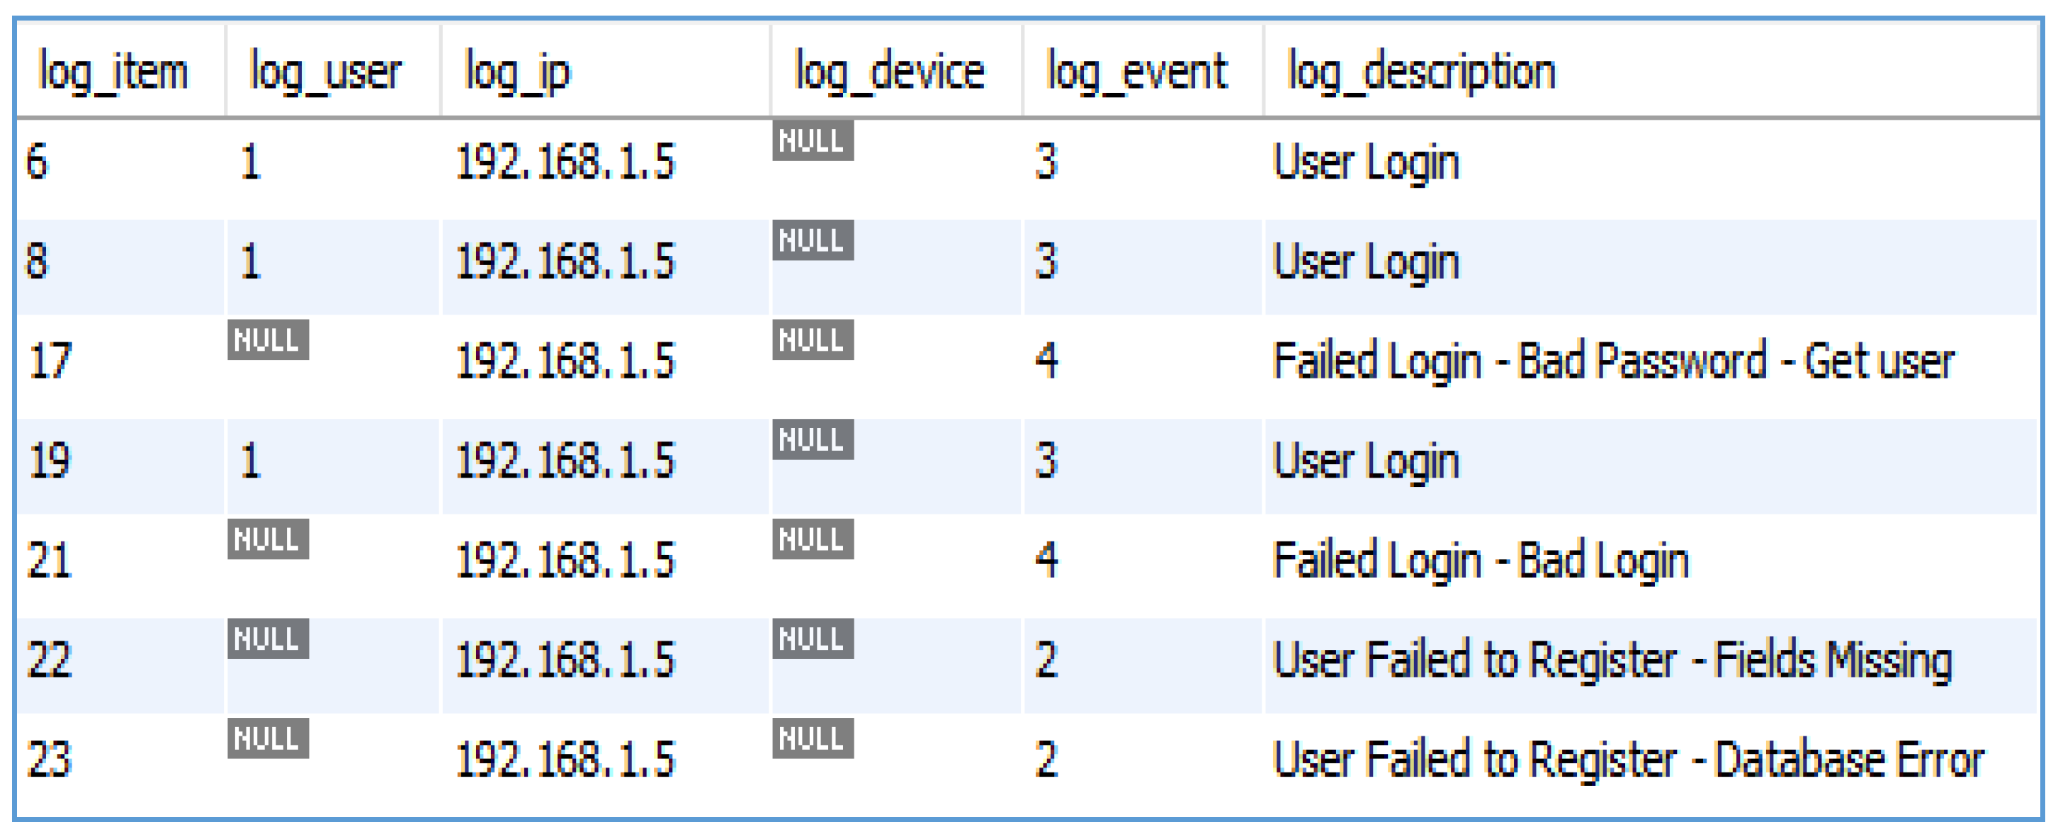This screenshot has width=2058, height=832.
Task: Select the NULL log_device badge in row 6
Action: click(x=812, y=140)
